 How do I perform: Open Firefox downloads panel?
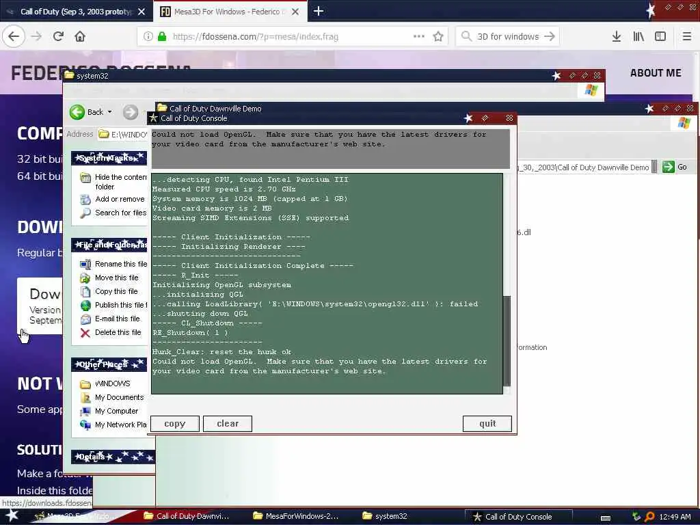pos(616,36)
